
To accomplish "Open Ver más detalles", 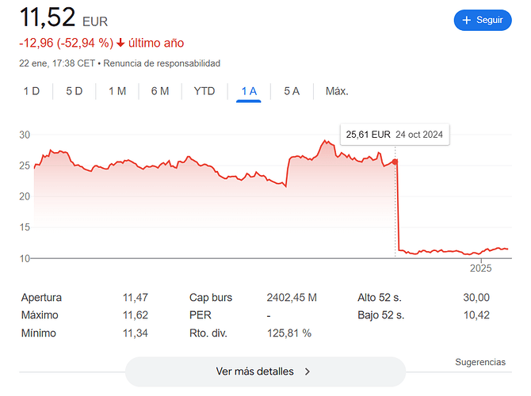I will (x=265, y=371).
